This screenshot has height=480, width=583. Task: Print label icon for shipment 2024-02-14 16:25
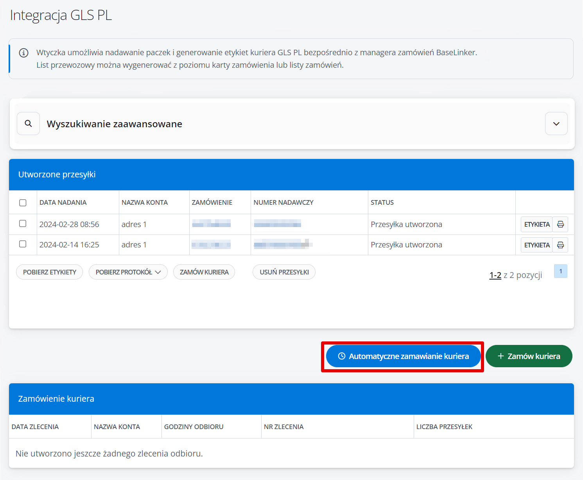coord(560,245)
